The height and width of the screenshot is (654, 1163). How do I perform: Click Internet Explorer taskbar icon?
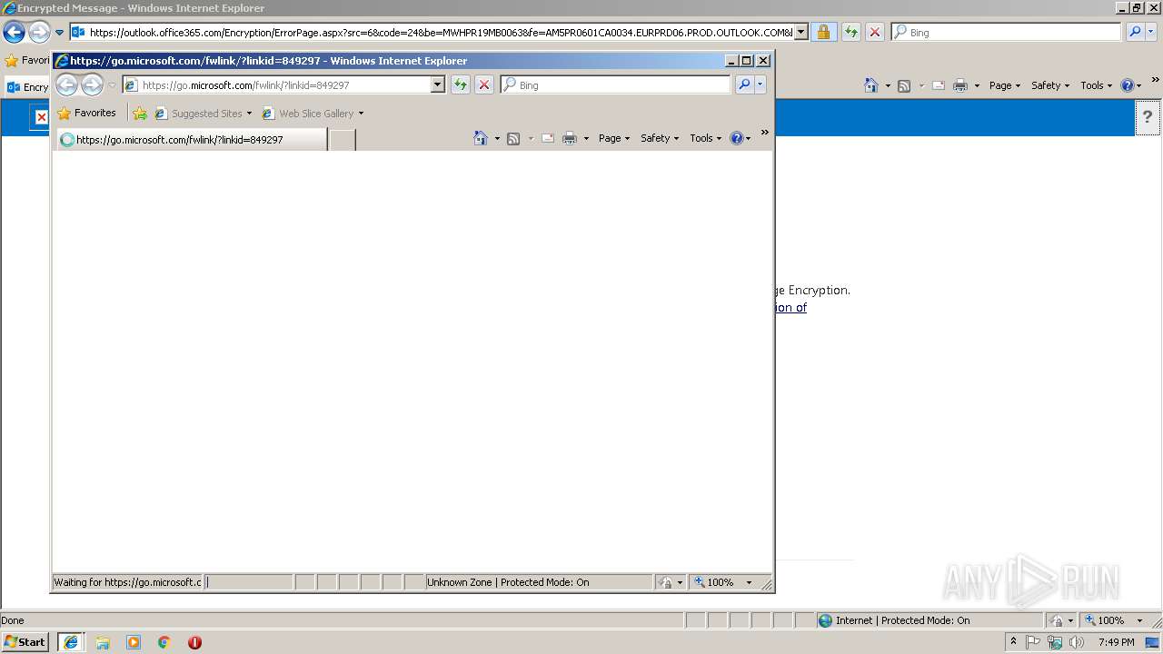[71, 642]
